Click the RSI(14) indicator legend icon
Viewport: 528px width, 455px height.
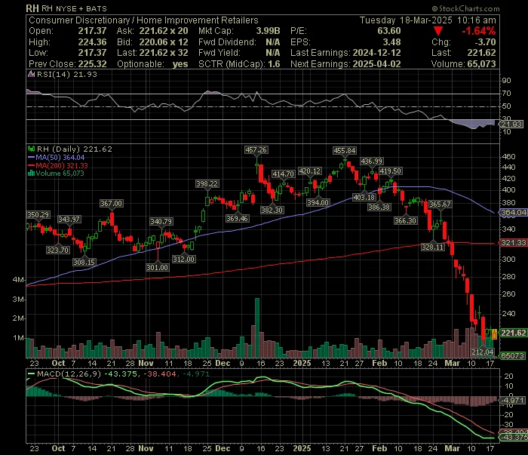[x=32, y=75]
